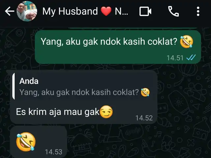Tap the blue double-check read receipt
Viewport: 211px width, 158px height.
point(191,58)
